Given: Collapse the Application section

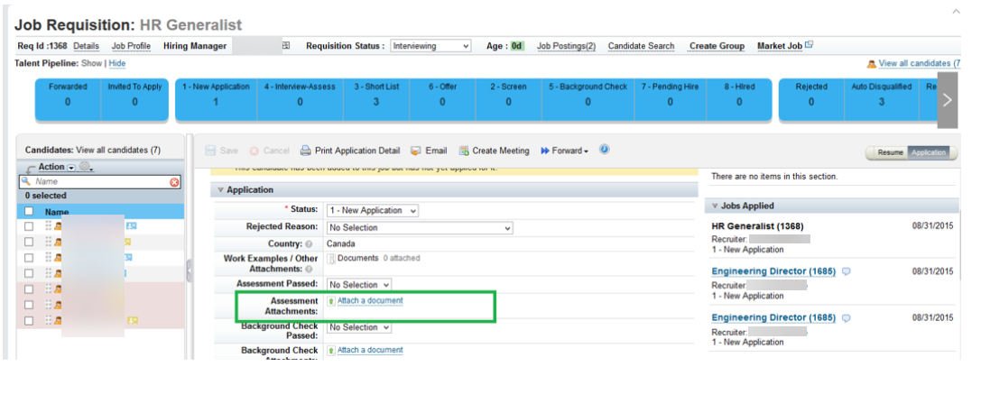Looking at the screenshot, I should [x=220, y=190].
